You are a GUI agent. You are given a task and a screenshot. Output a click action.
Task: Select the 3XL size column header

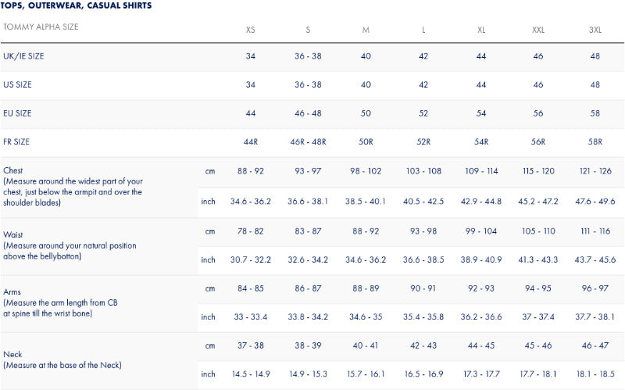tap(595, 30)
